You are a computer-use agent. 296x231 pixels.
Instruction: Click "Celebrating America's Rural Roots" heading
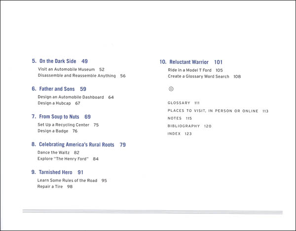point(76,144)
